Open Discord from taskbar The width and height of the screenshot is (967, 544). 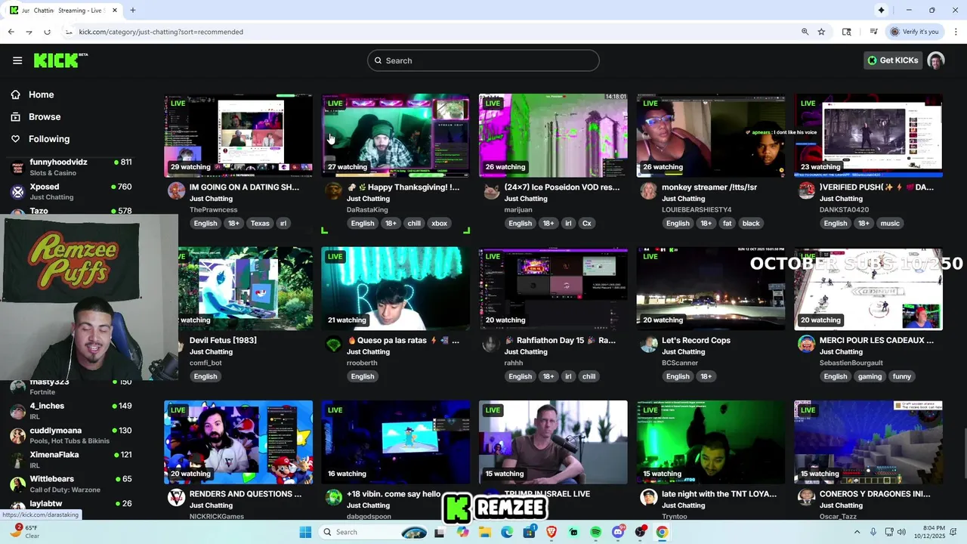coord(618,532)
